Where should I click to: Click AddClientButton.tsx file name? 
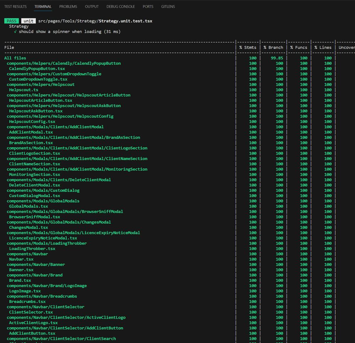[x=32, y=333]
